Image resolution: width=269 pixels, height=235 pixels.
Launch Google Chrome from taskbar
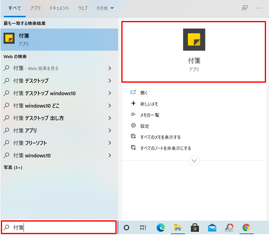246,227
